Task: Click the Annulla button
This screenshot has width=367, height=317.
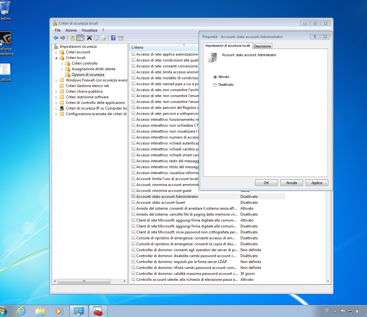Action: [x=292, y=183]
